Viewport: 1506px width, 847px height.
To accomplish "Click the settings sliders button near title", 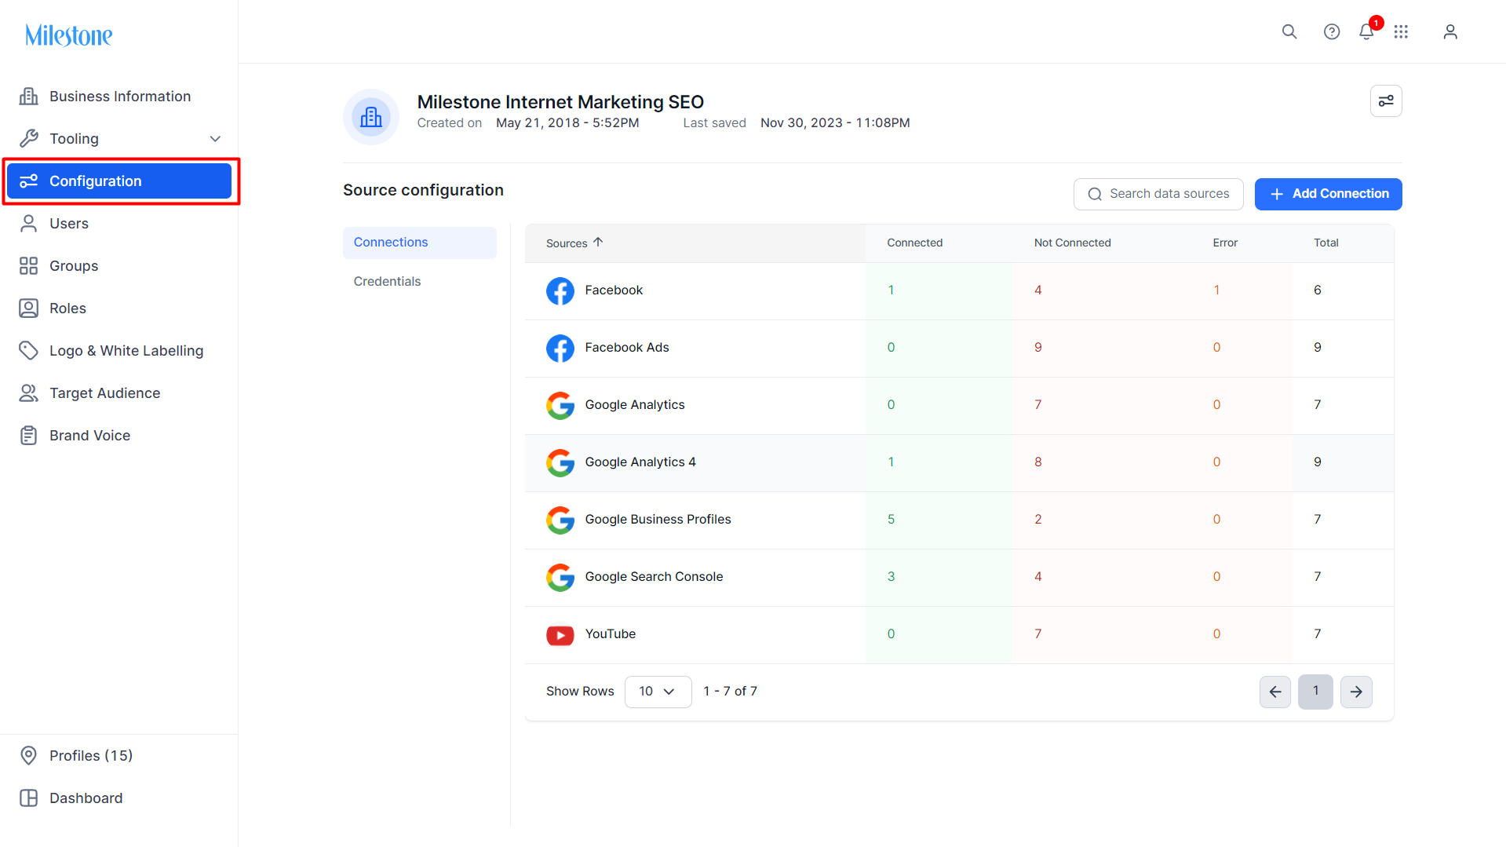I will coord(1386,100).
